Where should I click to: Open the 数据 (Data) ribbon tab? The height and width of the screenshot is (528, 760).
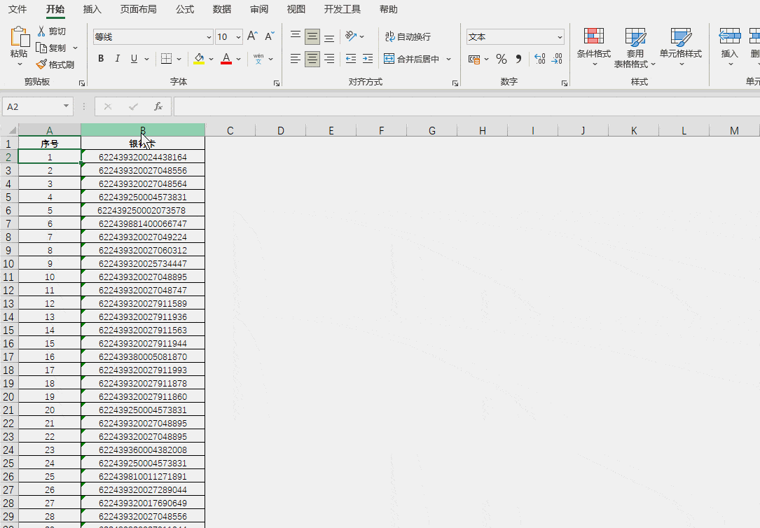click(x=222, y=9)
